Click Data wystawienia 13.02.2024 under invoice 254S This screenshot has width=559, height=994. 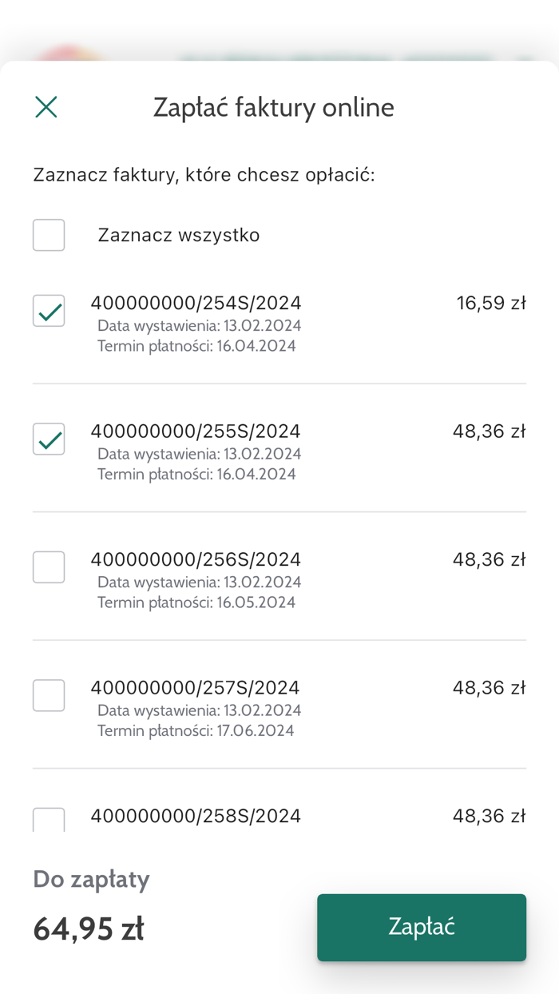tap(200, 325)
